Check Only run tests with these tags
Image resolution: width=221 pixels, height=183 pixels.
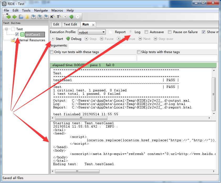[x=52, y=52]
